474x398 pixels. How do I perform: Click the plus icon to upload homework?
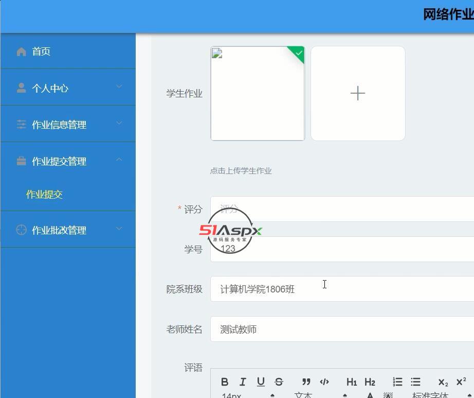[x=358, y=93]
